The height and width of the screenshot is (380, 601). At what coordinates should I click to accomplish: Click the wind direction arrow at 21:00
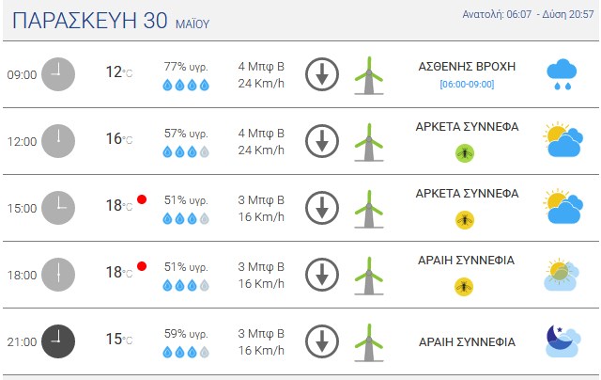coord(322,341)
